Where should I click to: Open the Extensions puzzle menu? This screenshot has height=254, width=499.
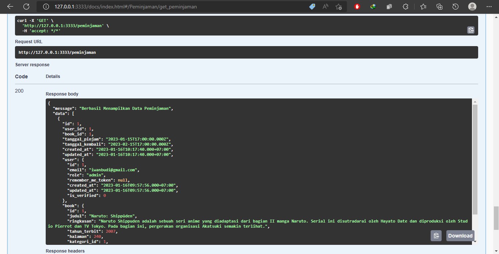pos(405,7)
